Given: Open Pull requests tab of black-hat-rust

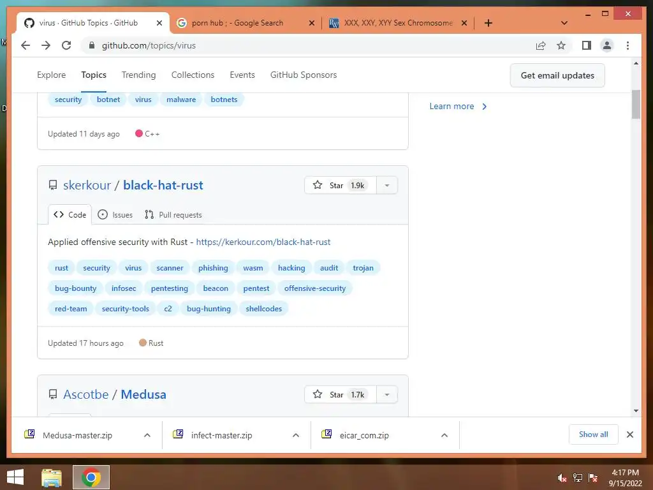Looking at the screenshot, I should [x=173, y=214].
